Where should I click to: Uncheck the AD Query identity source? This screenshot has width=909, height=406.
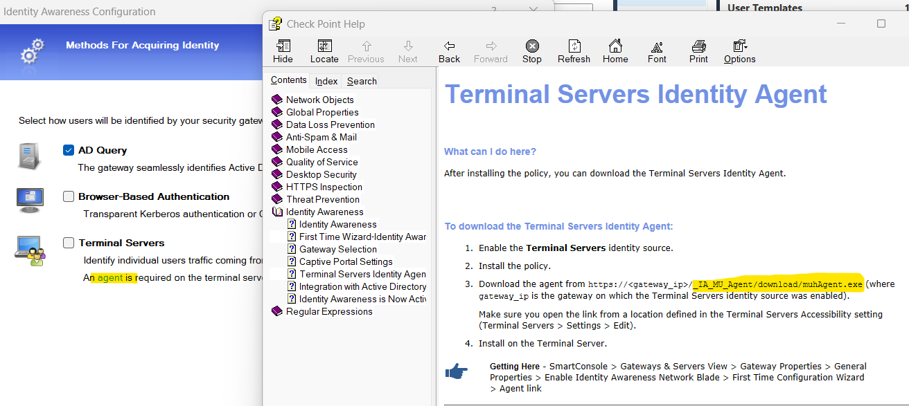pos(68,149)
